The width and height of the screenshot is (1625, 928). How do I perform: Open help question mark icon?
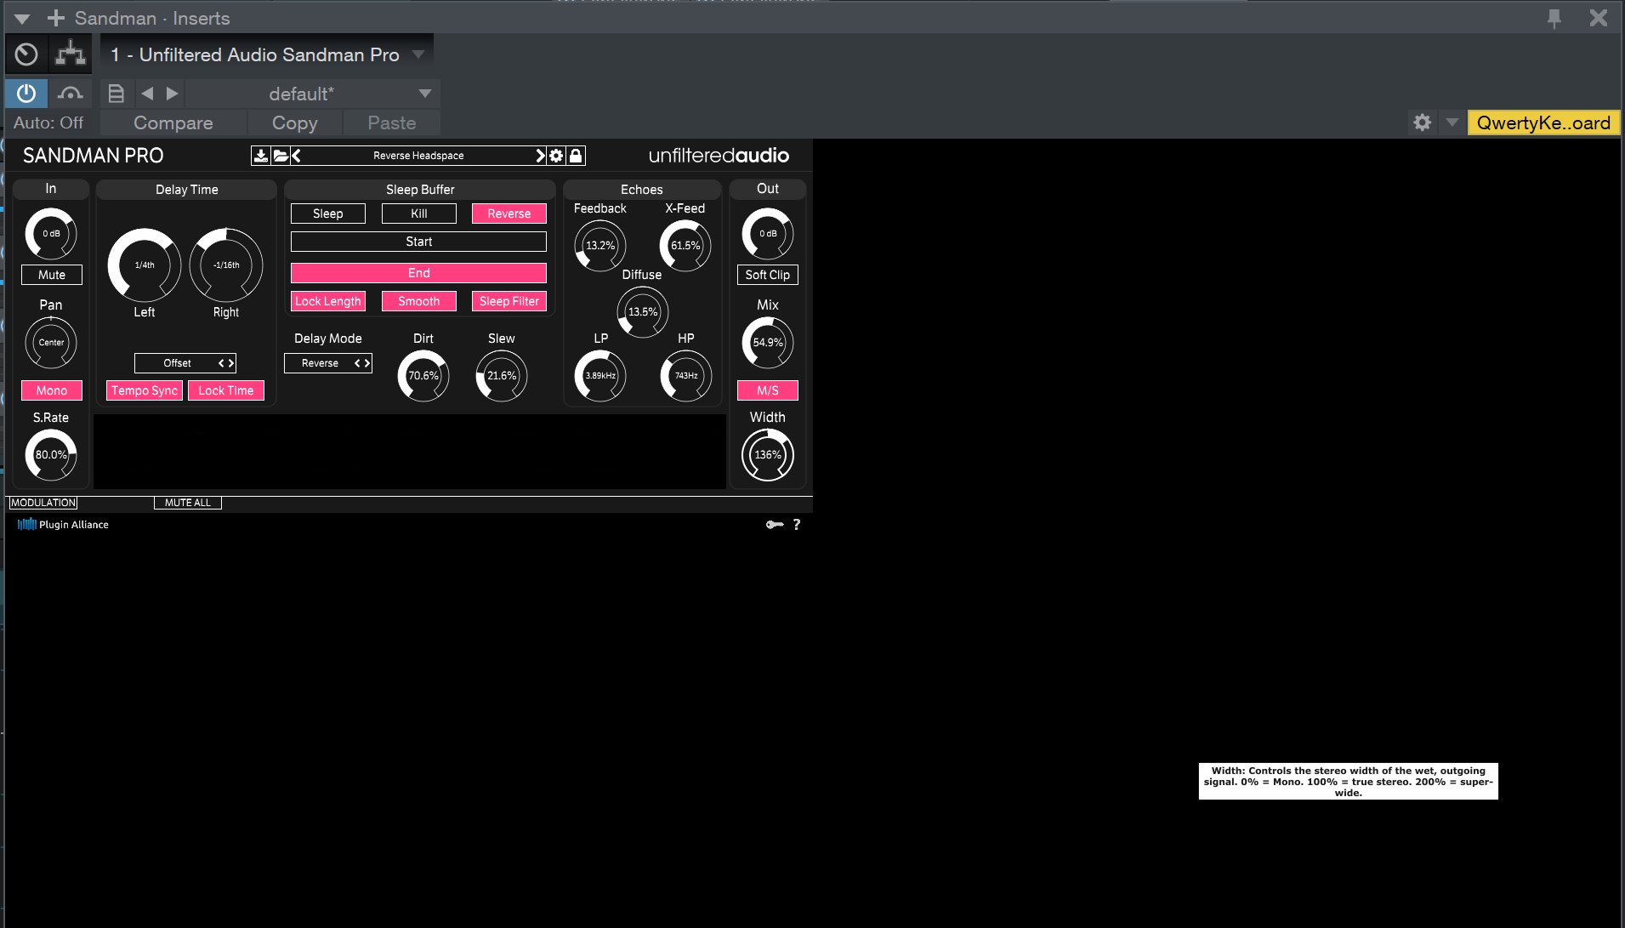pos(797,525)
